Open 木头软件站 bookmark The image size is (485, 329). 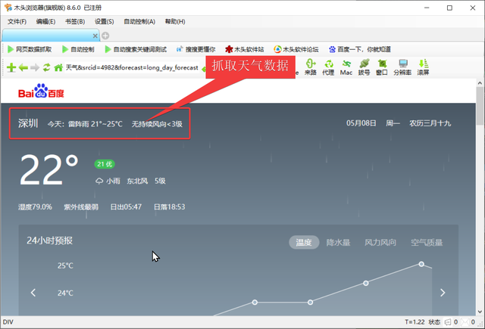pos(245,49)
